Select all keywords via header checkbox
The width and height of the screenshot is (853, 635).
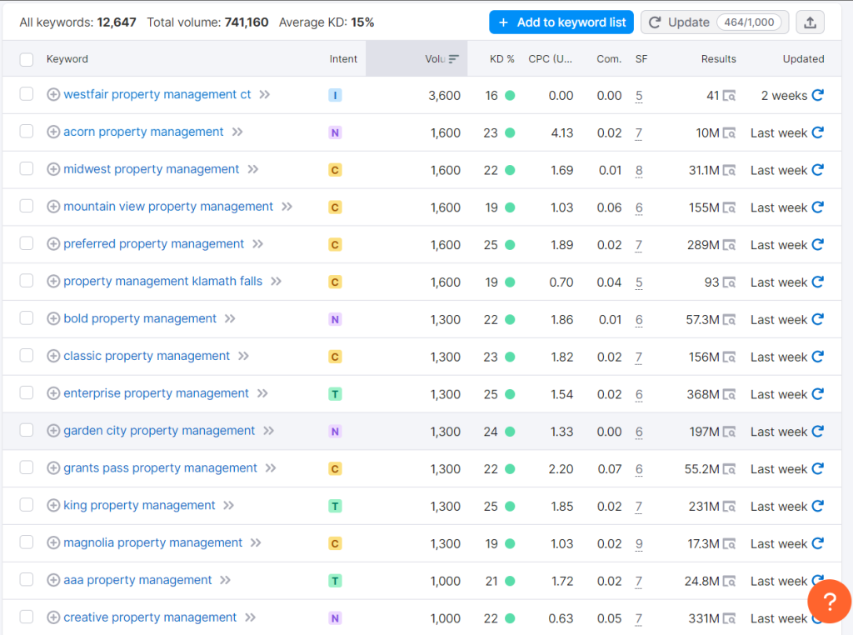point(26,58)
